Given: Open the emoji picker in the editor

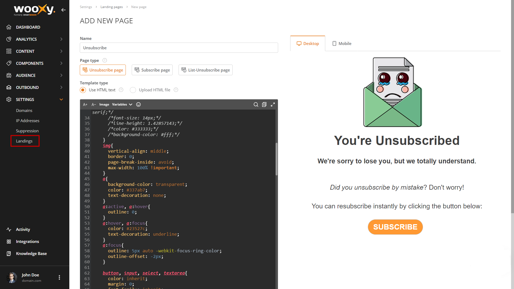Looking at the screenshot, I should coord(138,104).
